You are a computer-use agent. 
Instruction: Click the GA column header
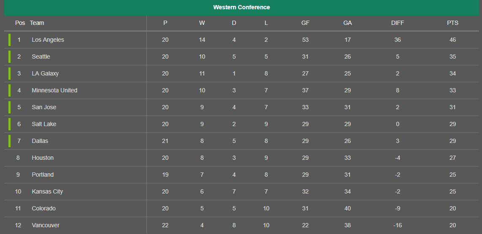(348, 23)
